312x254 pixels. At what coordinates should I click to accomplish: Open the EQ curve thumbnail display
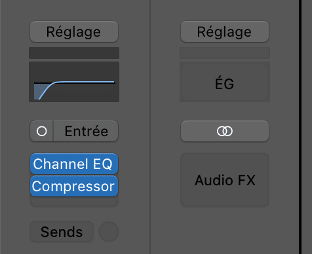[74, 82]
